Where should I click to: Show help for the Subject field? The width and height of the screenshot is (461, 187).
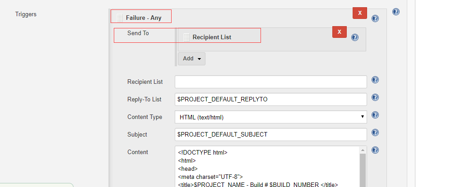click(375, 132)
